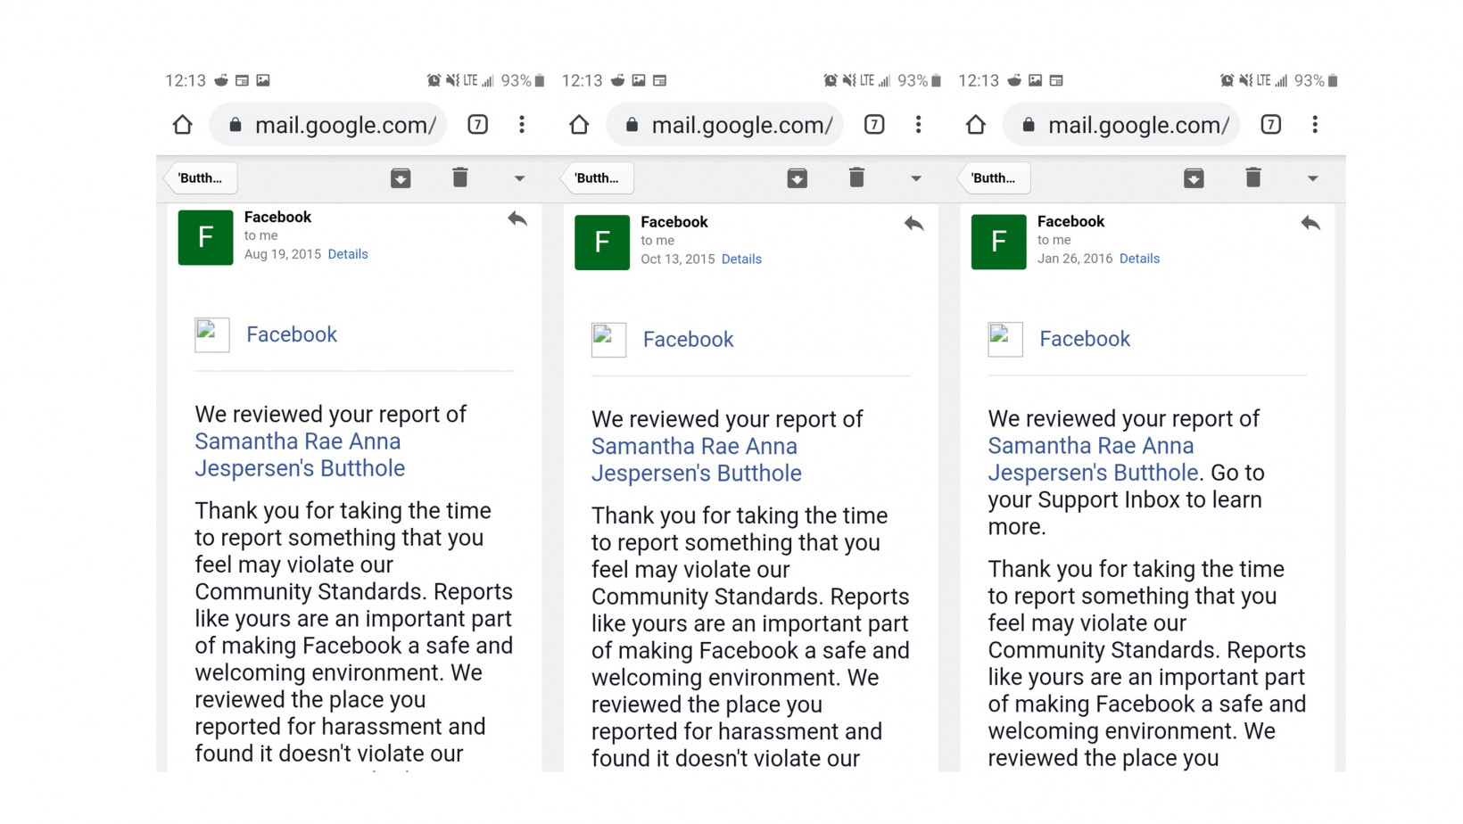Tap the home icon in the first browser

pyautogui.click(x=183, y=125)
